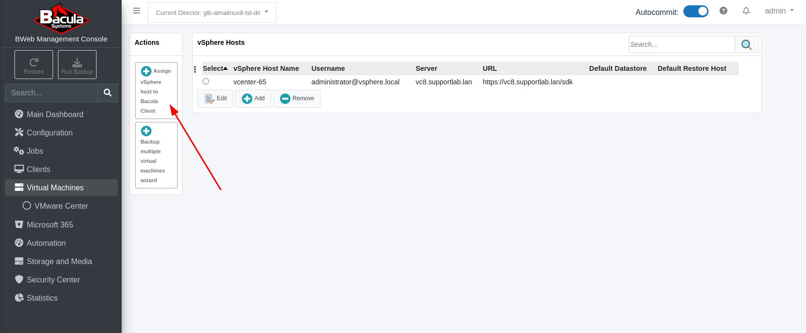Sort by vSphere Host Name column
The height and width of the screenshot is (333, 806).
click(266, 68)
